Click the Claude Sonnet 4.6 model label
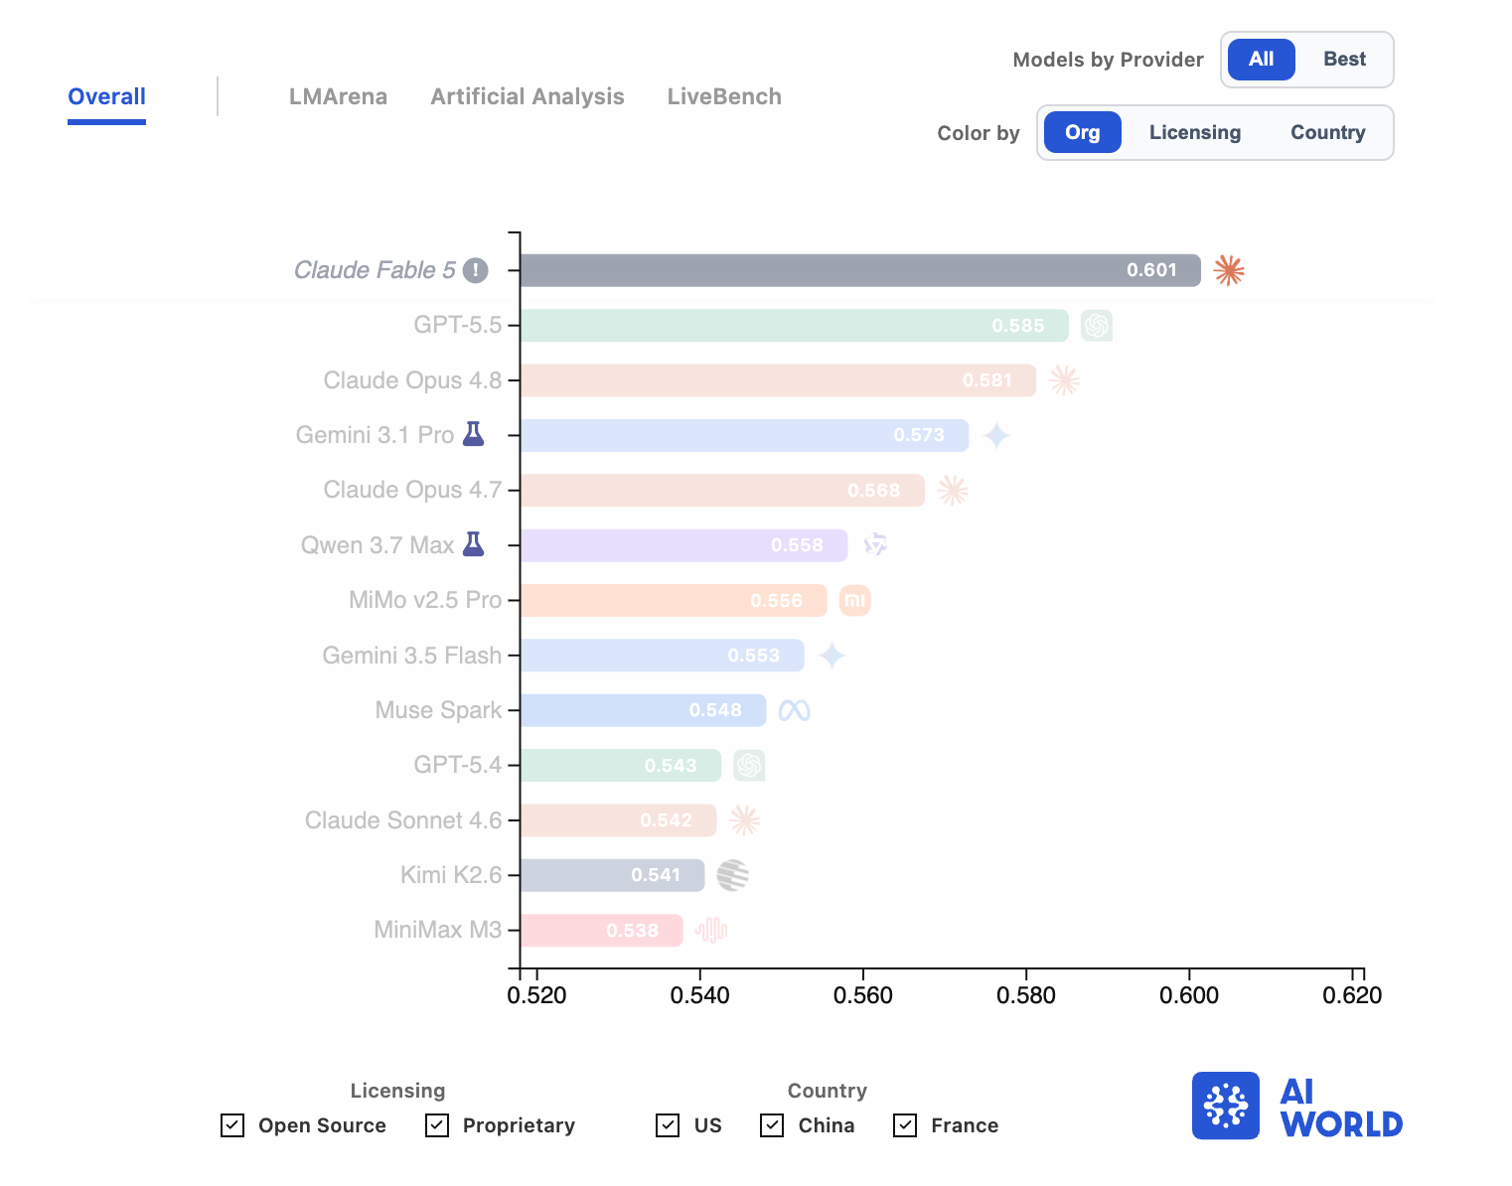The width and height of the screenshot is (1512, 1186). click(x=403, y=820)
